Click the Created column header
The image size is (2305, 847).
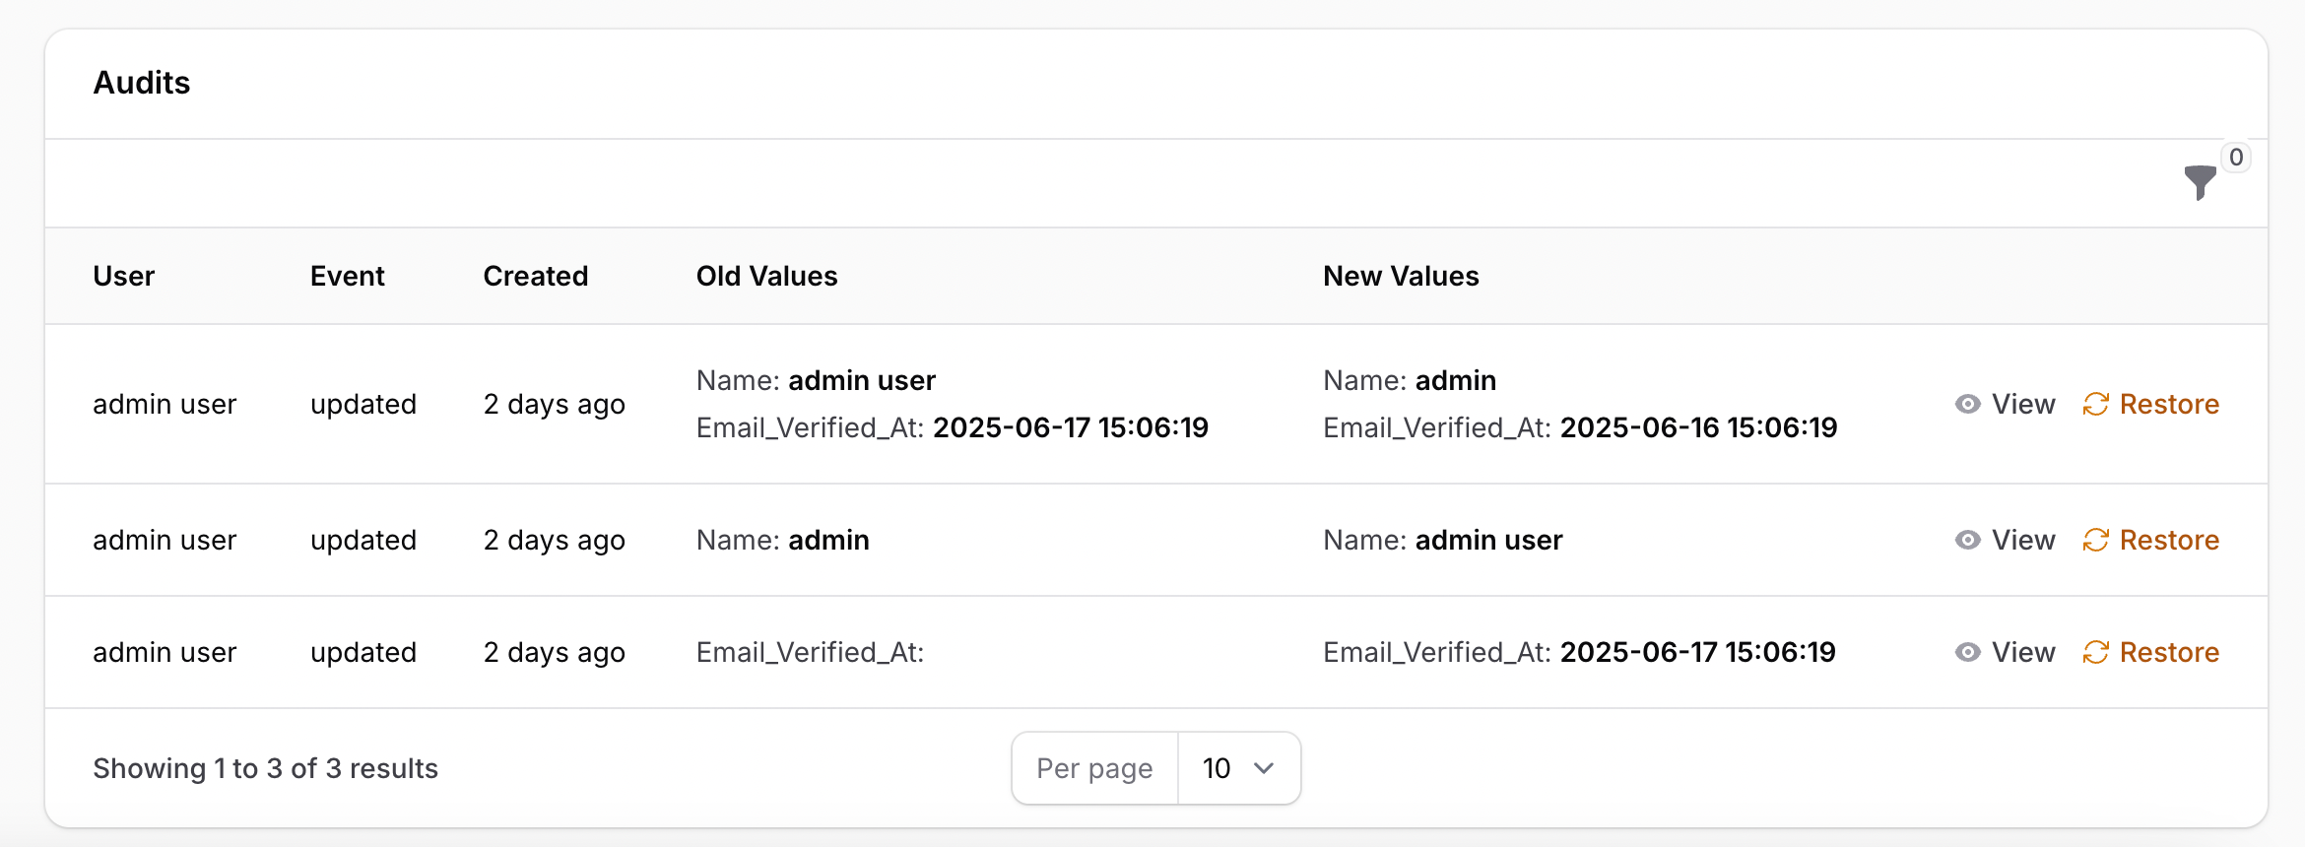(x=535, y=276)
